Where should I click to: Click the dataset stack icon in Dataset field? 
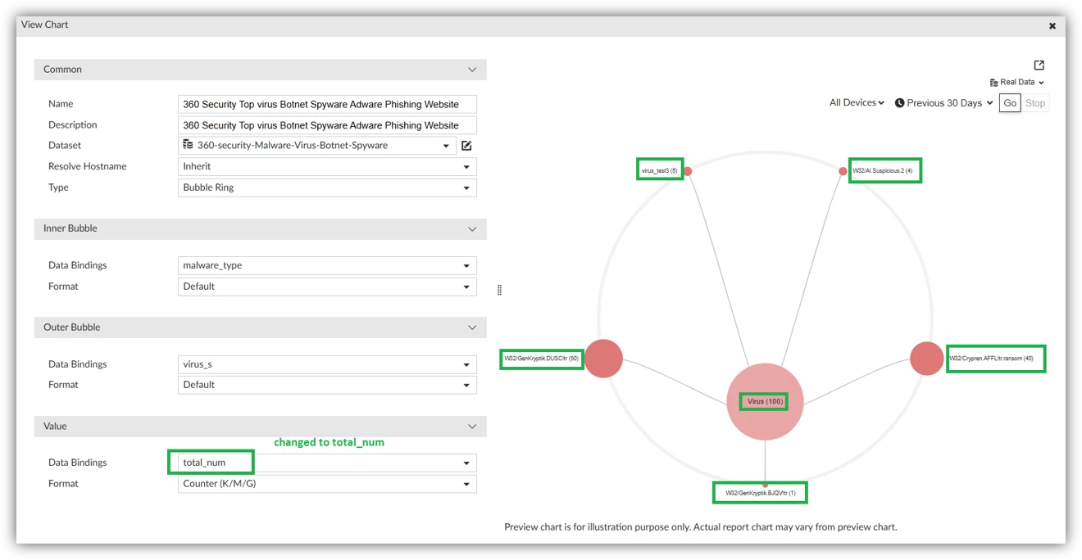188,145
